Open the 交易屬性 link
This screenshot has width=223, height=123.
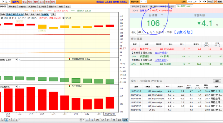click(108, 2)
